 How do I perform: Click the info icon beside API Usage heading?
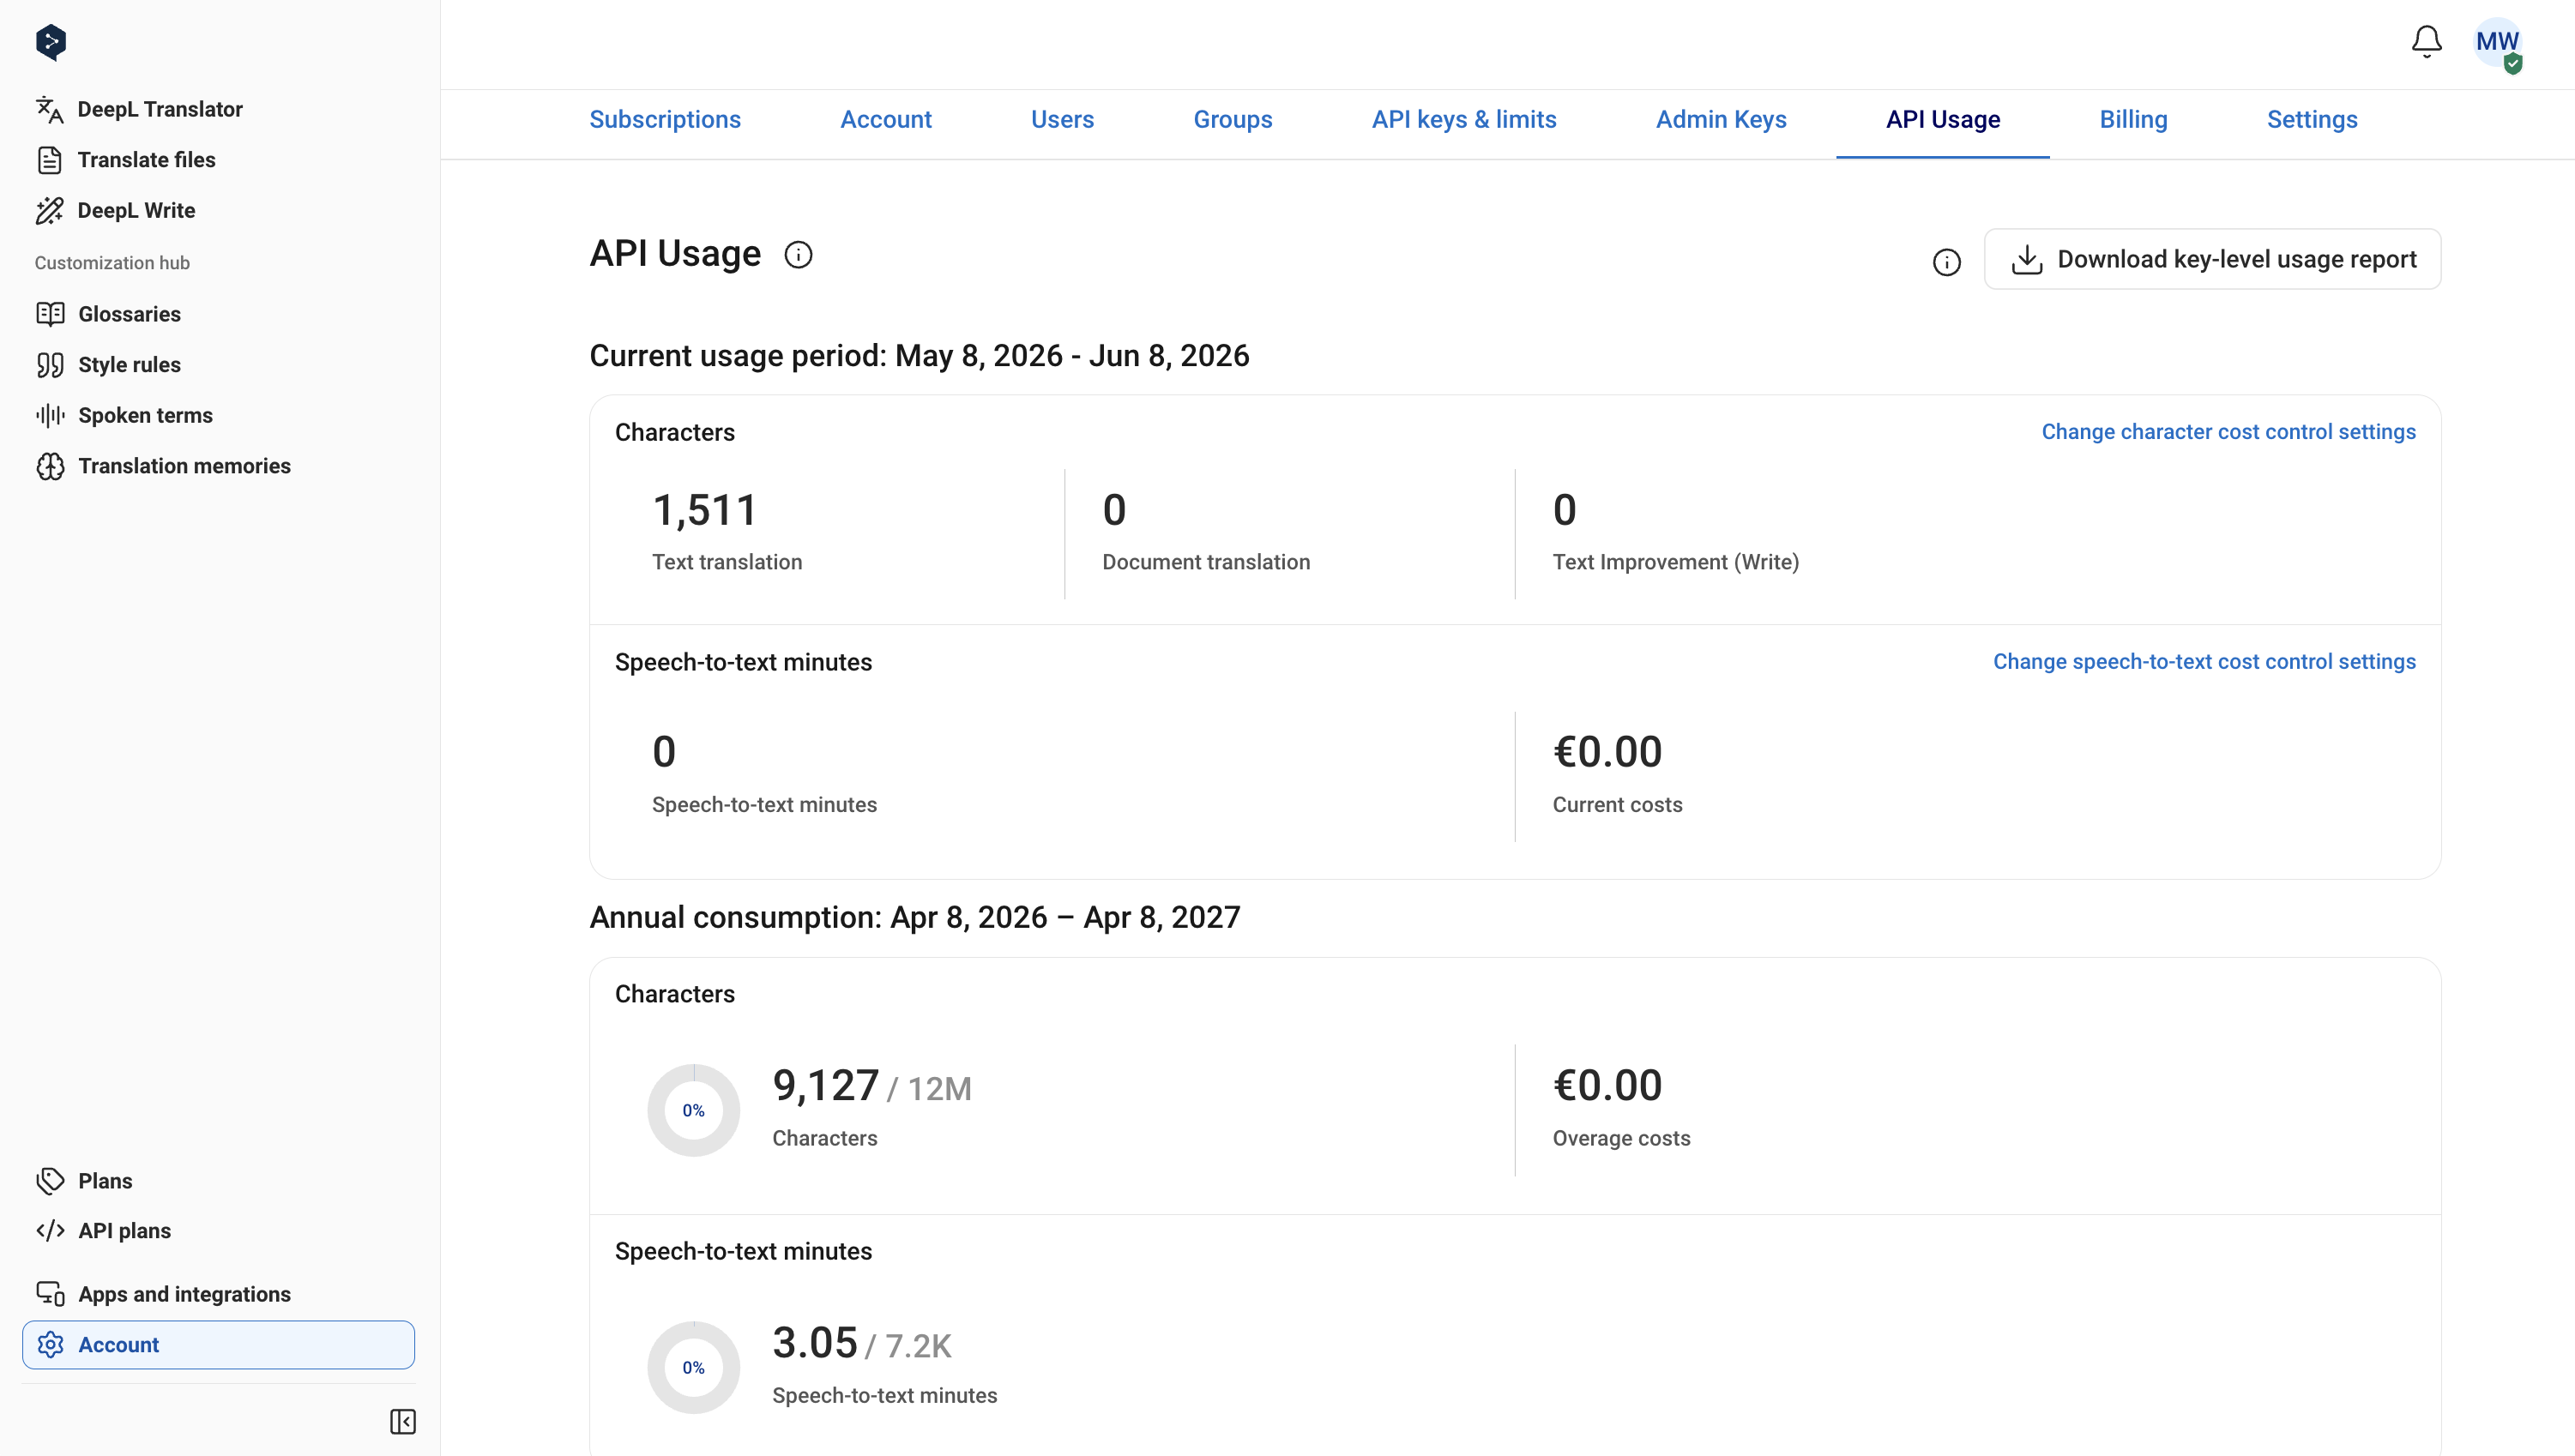798,255
